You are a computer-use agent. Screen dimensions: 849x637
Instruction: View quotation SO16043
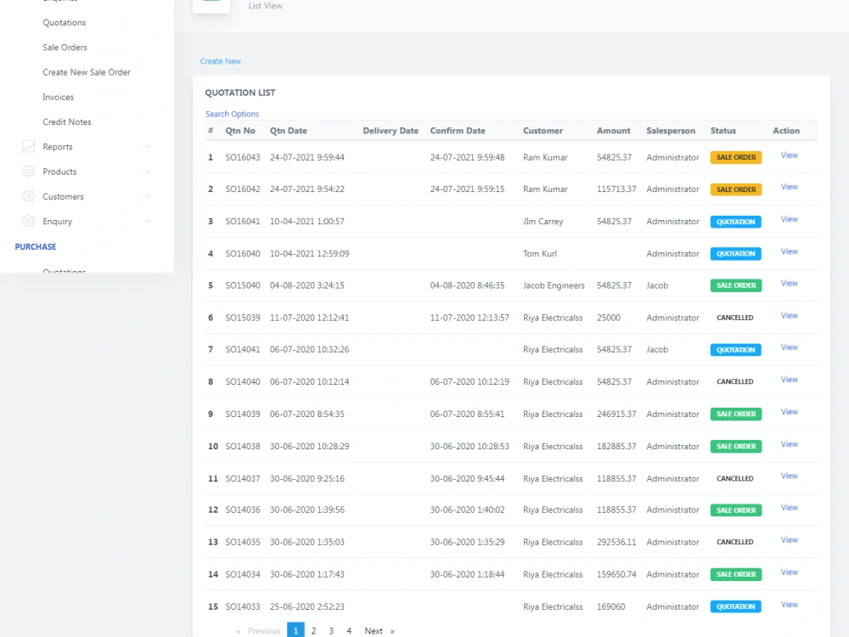coord(789,155)
